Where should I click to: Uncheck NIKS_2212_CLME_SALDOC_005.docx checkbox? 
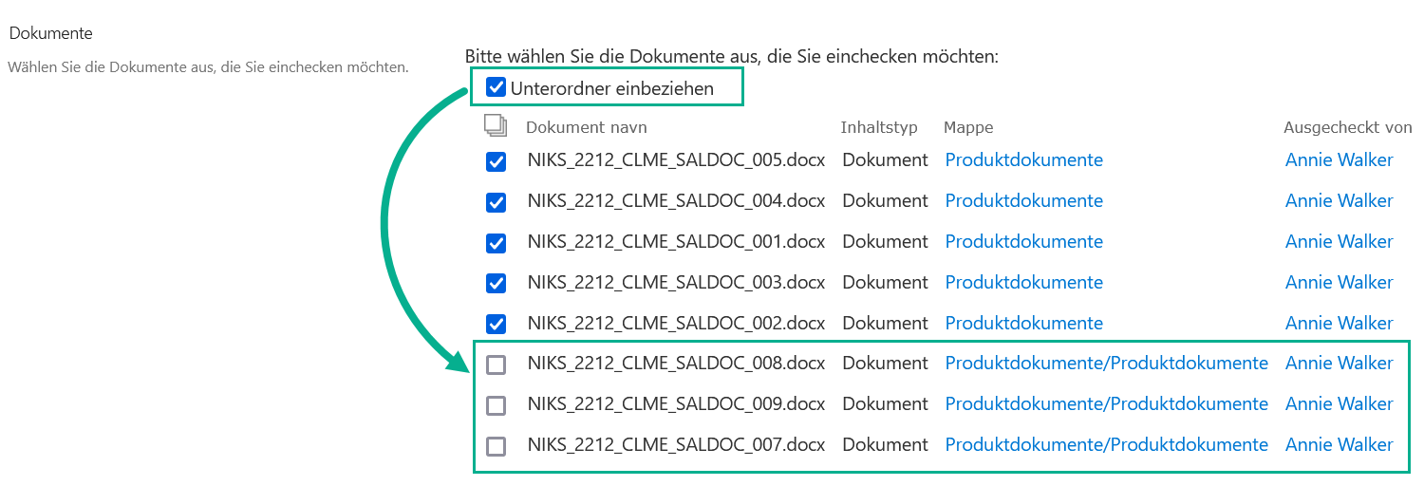(496, 161)
